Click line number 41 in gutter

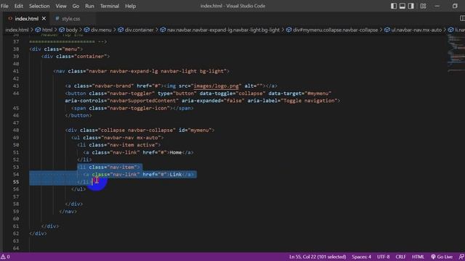click(16, 71)
